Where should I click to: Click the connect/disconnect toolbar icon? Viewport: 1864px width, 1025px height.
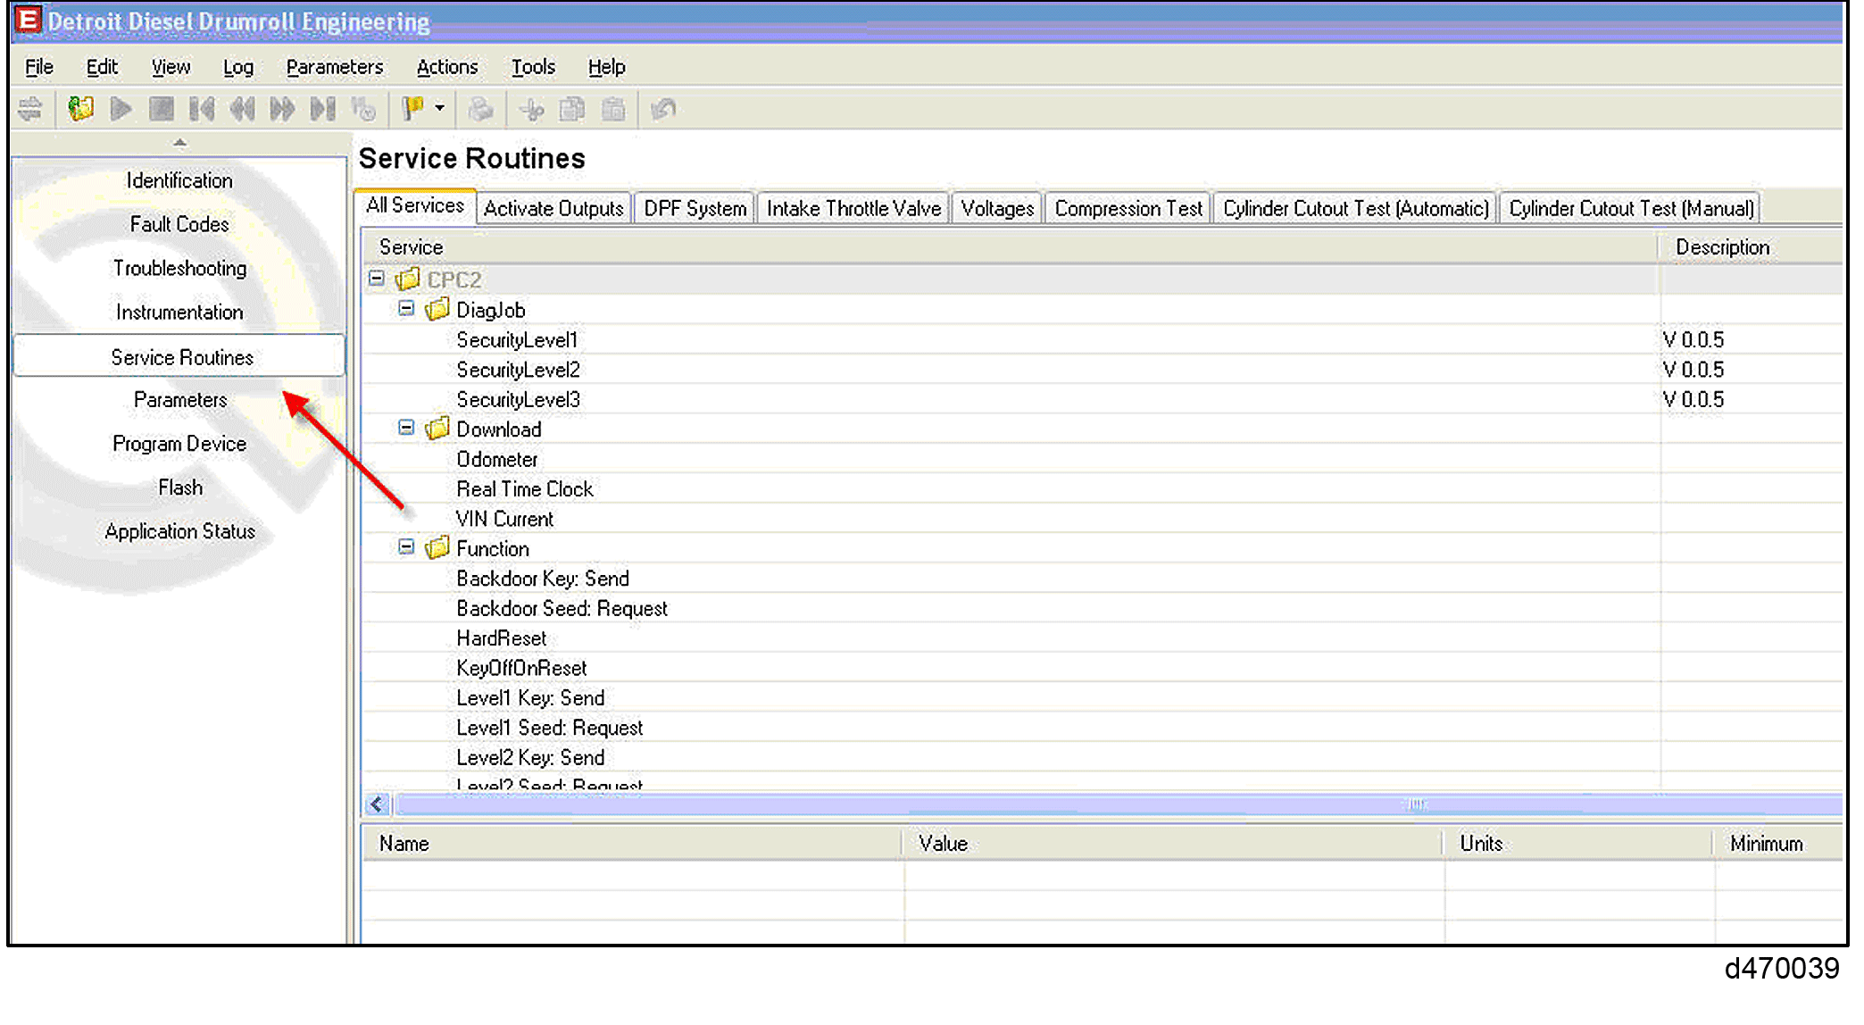point(30,109)
